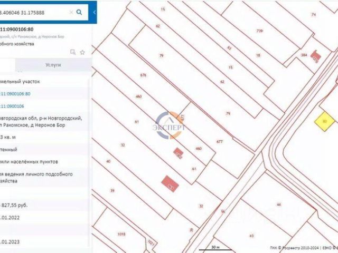Click the large red building on parcel 32
This screenshot has width=338, height=253.
[170, 184]
